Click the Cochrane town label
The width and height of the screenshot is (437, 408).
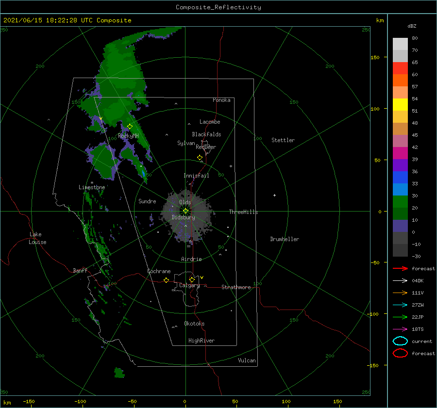click(159, 271)
